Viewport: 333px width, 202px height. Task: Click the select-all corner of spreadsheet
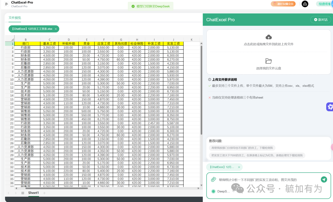10,40
